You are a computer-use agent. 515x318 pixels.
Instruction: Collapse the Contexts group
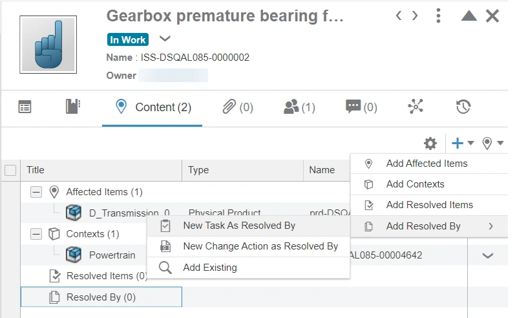[36, 234]
